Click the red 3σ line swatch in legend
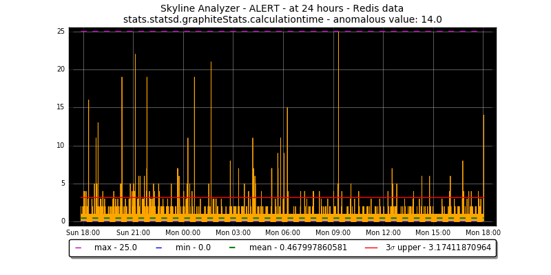Viewport: 551px width, 275px height. click(371, 248)
